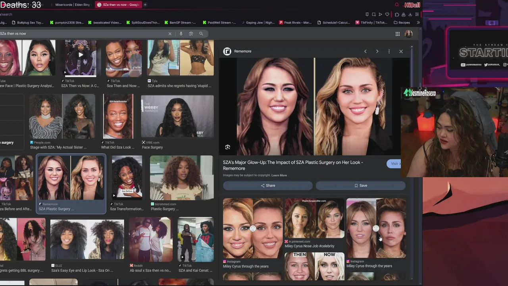Open Peak Rivals bookmark

[295, 23]
